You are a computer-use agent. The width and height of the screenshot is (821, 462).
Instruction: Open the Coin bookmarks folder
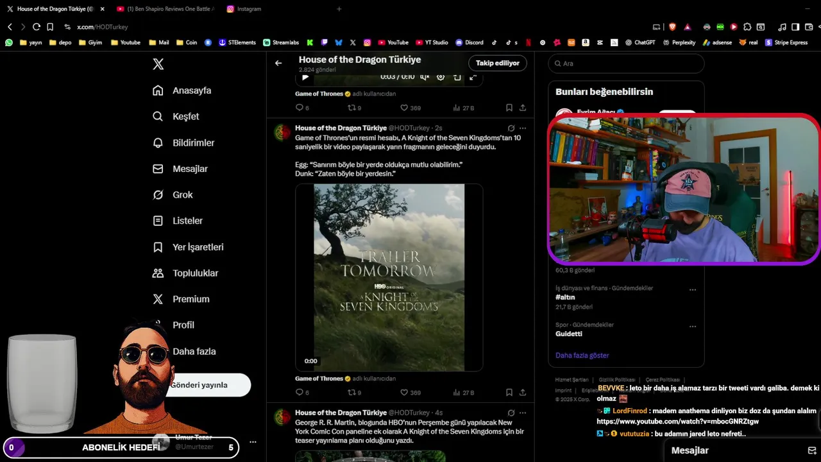coord(187,42)
